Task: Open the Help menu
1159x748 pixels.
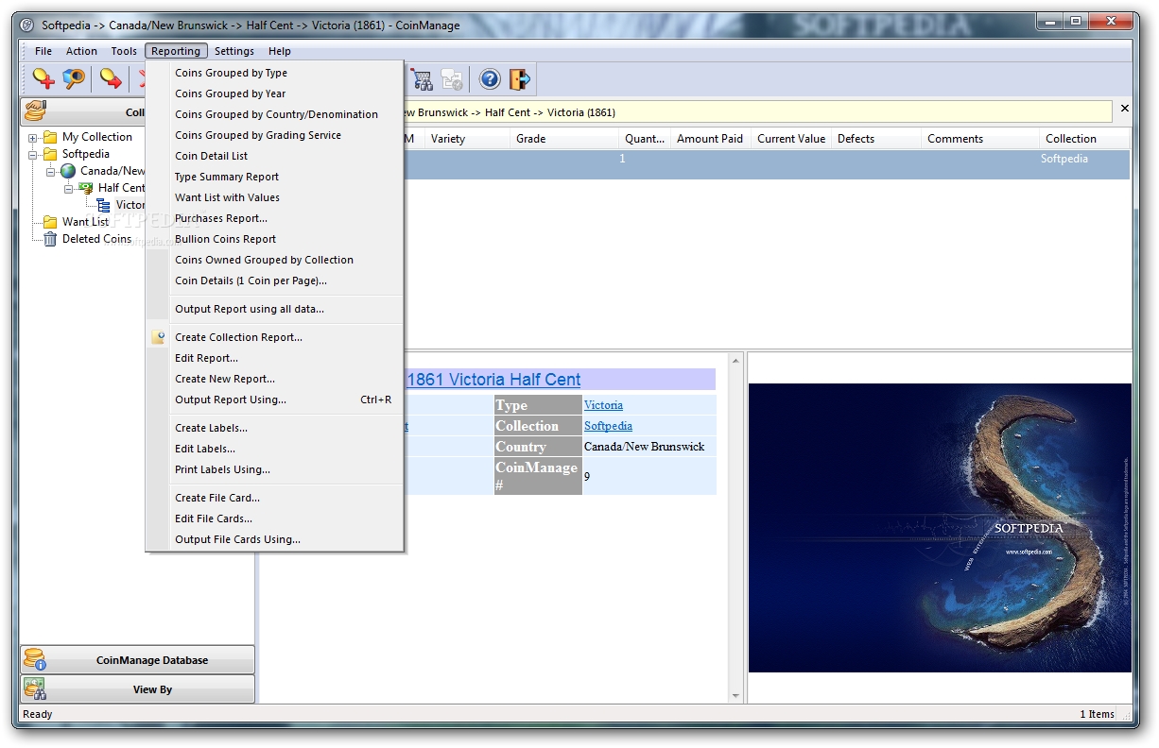Action: point(279,51)
